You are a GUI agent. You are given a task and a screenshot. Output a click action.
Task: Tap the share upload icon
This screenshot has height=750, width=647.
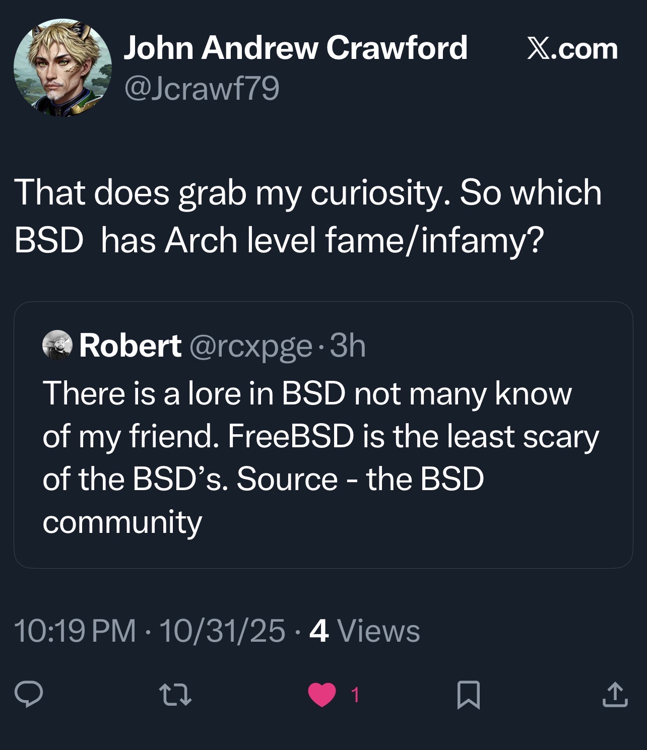click(x=615, y=695)
